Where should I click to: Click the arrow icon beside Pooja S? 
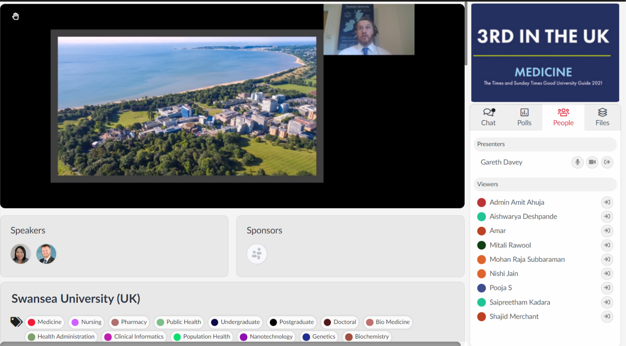[x=607, y=288]
